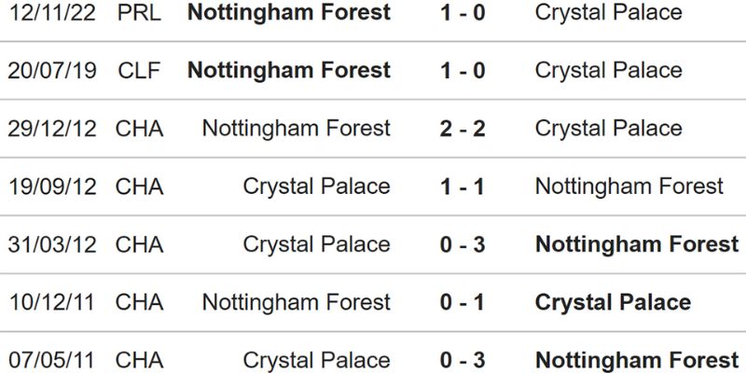Open the CLF competition label
746x373 pixels.
139,71
